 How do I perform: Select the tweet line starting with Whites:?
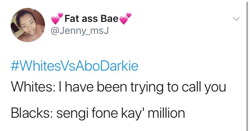click(118, 87)
